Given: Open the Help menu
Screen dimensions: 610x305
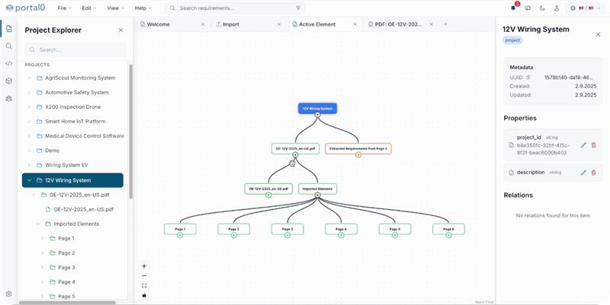Looking at the screenshot, I should coord(143,8).
